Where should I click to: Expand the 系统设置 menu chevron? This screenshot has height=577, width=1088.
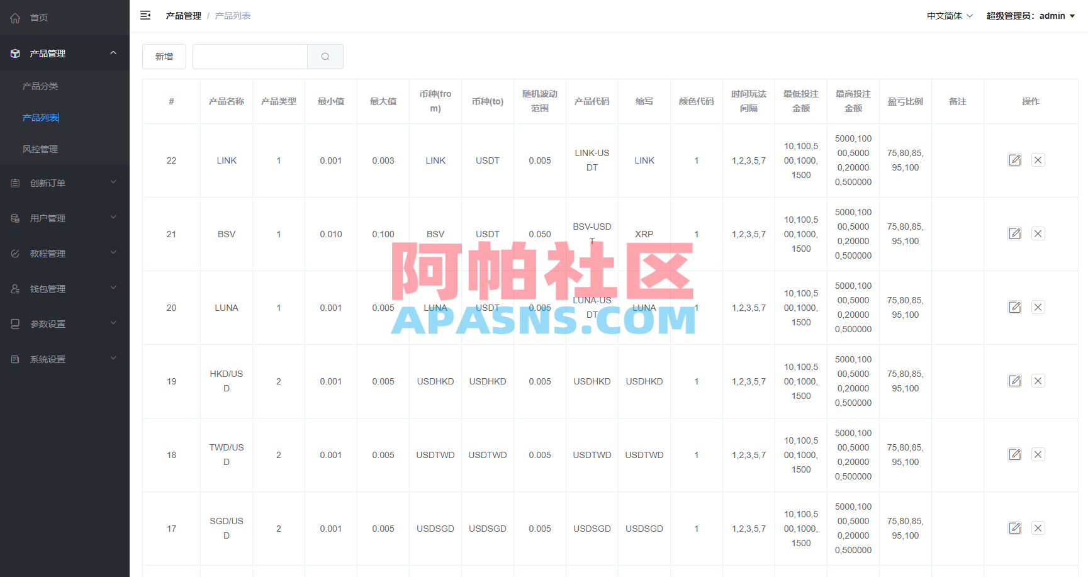coord(113,359)
